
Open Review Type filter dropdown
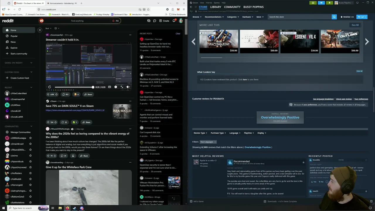[x=200, y=133]
